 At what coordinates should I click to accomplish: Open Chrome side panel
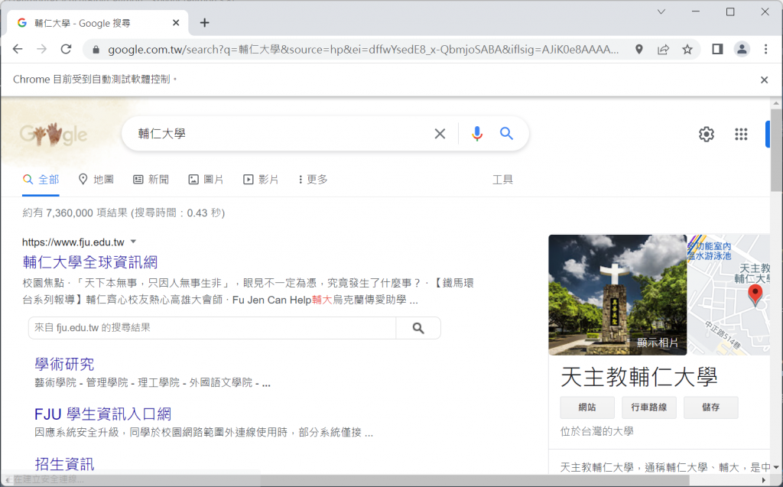tap(717, 49)
